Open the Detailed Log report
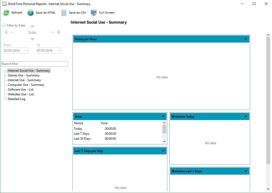 tap(17, 99)
